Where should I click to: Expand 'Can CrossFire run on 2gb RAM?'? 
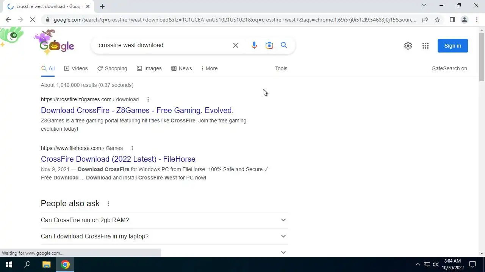pyautogui.click(x=164, y=220)
